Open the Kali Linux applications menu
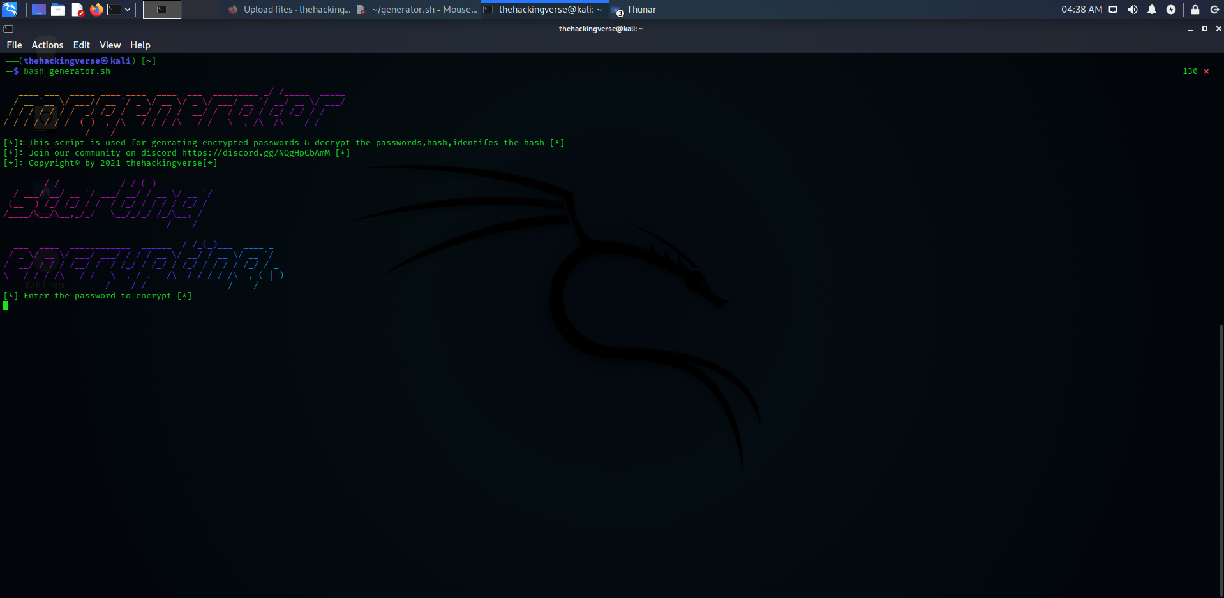 10,9
